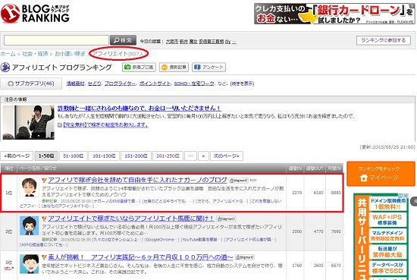The height and width of the screenshot is (280, 417).
Task: Open the ポイントサイト subcategory link
Action: [x=155, y=83]
